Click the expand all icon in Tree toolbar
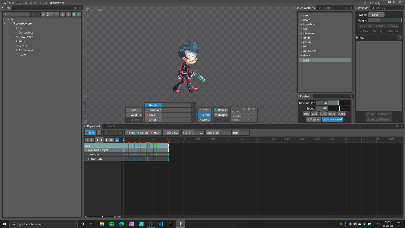This screenshot has height=228, width=405. click(78, 15)
